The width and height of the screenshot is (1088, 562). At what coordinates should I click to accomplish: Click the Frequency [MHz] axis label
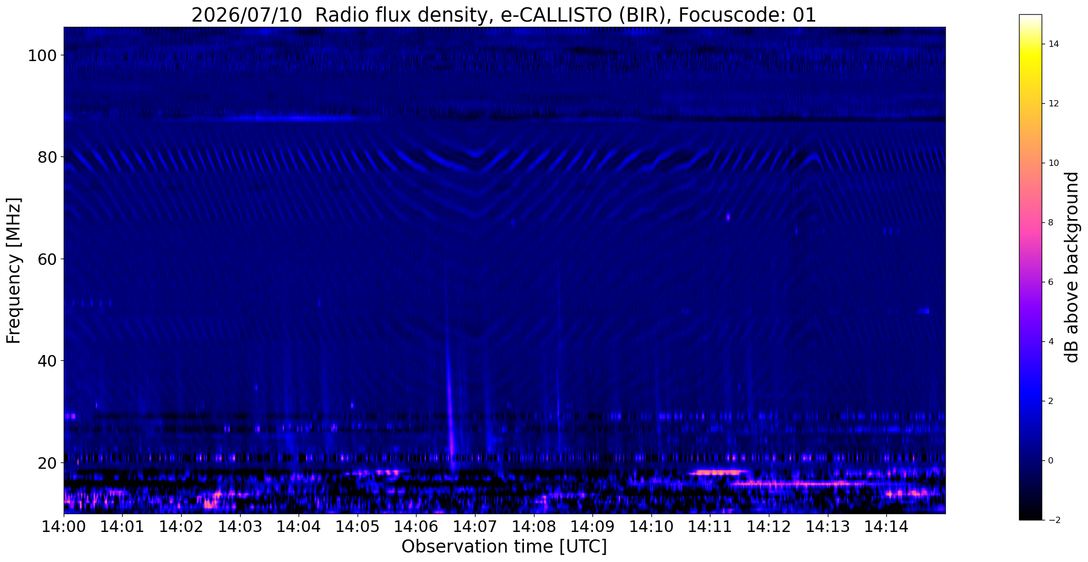(x=14, y=270)
